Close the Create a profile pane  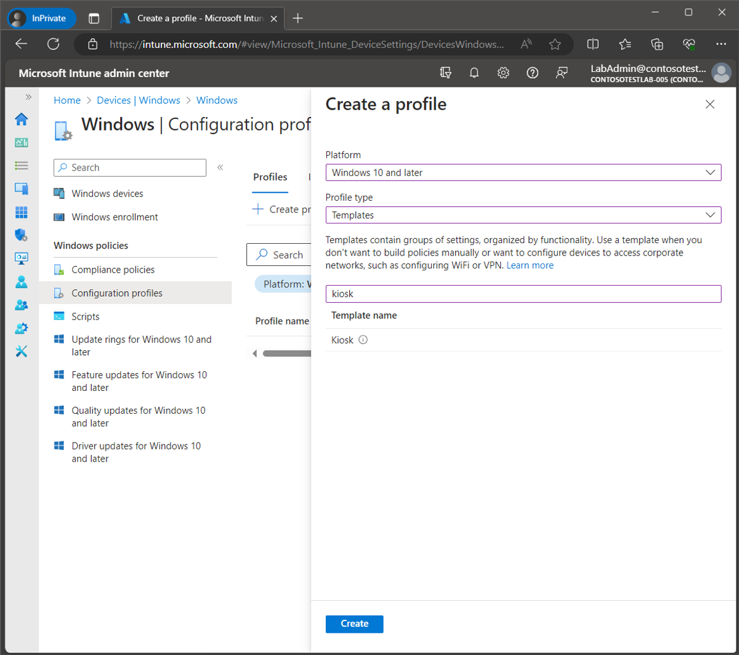pos(709,105)
